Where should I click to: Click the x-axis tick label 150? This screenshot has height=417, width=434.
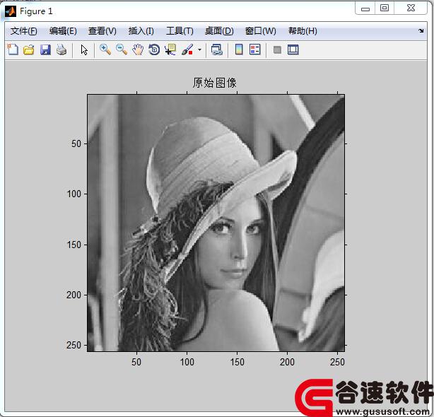237,362
